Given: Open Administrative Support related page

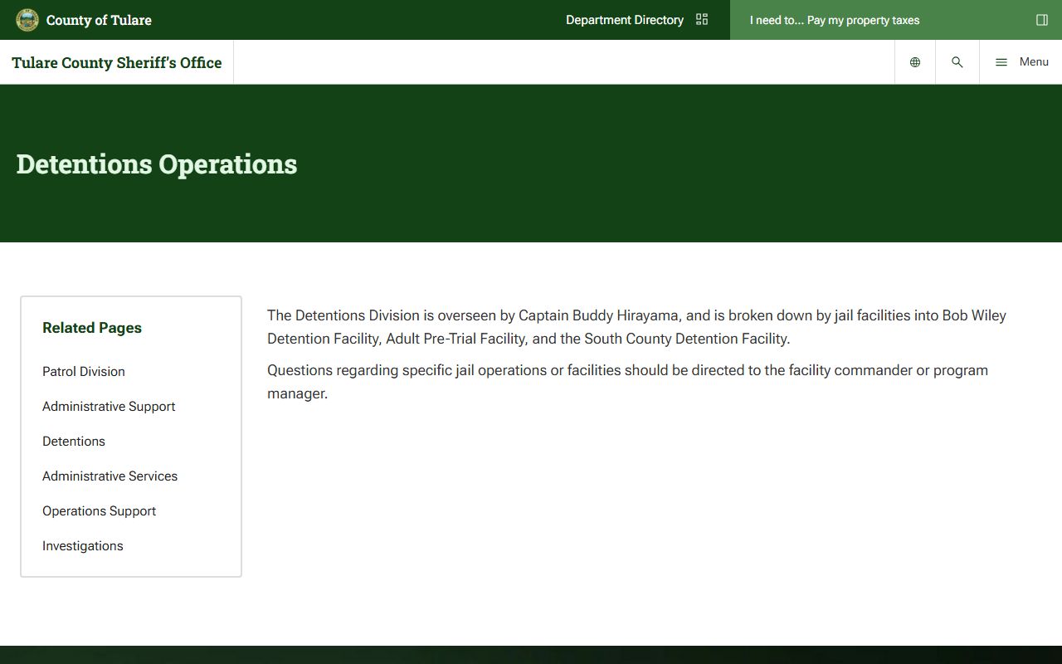Looking at the screenshot, I should coord(109,407).
